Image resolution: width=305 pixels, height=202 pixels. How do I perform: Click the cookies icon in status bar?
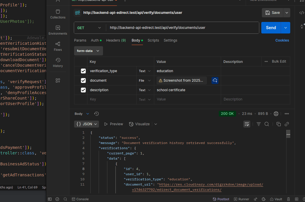point(264,199)
